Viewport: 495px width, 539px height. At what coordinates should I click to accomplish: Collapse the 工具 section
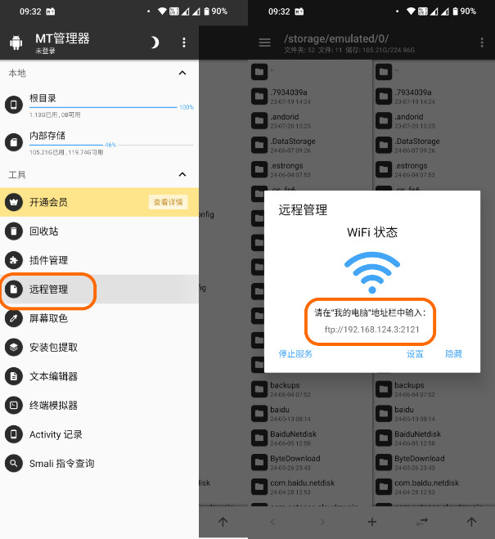tap(182, 174)
